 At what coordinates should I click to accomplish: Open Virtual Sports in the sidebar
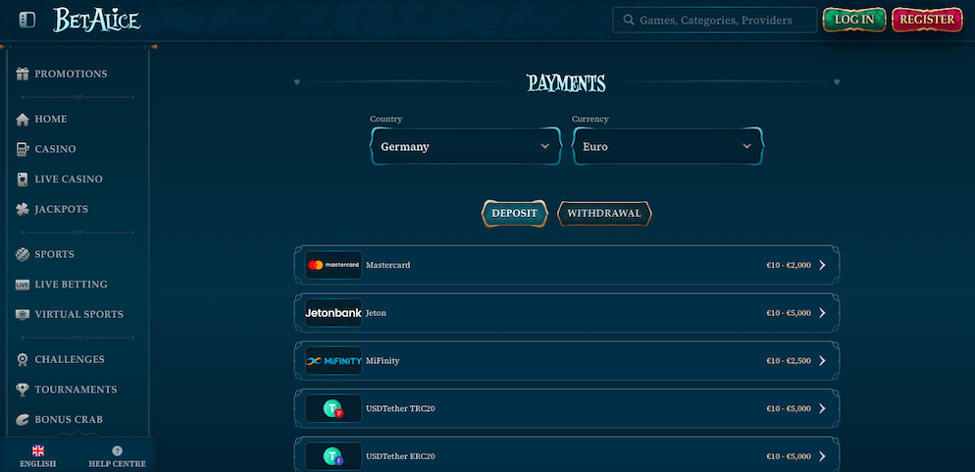[x=79, y=315]
